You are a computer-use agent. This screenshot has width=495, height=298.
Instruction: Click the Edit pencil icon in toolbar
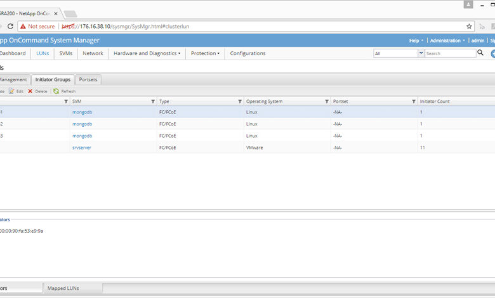pos(11,91)
